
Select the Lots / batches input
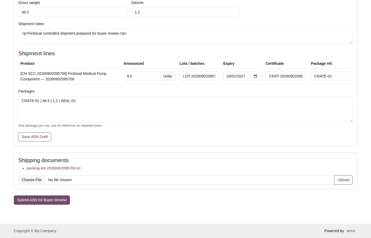coord(199,76)
